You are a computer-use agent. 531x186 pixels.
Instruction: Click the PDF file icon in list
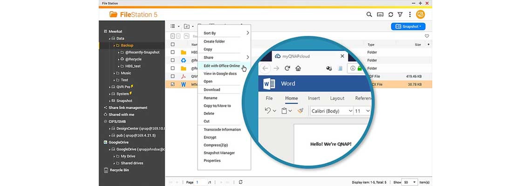tap(183, 76)
